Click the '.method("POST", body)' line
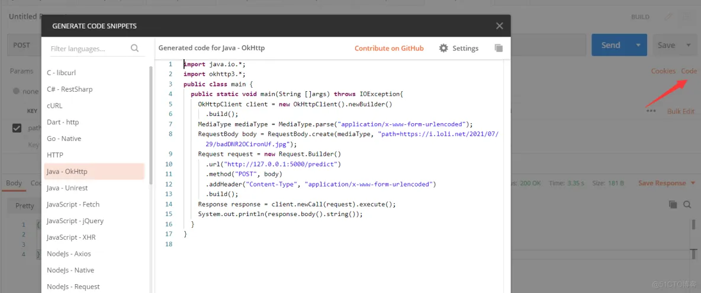701x293 pixels. point(244,174)
